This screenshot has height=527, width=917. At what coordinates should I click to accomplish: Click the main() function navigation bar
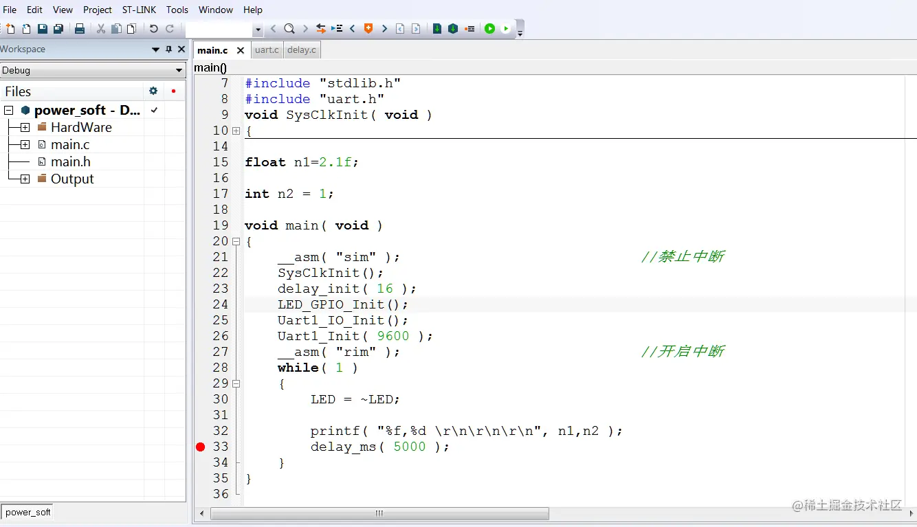click(555, 67)
